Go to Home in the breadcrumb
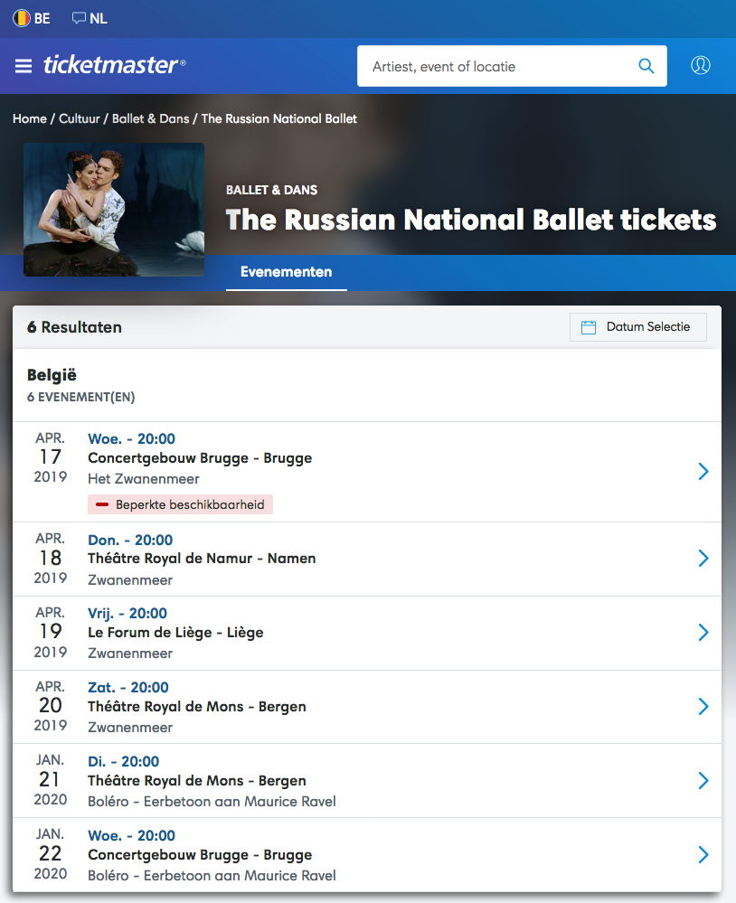 coord(30,118)
